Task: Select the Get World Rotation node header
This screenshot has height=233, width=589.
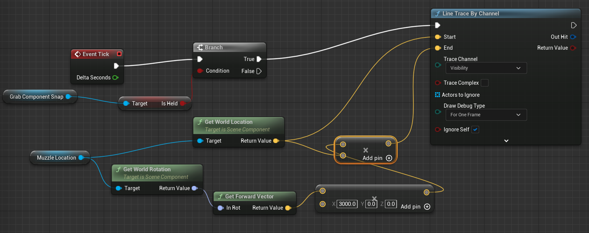Action: click(157, 173)
